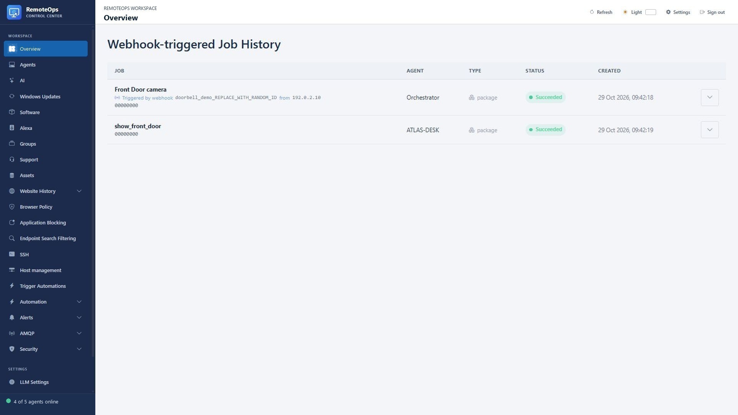Toggle the Light theme switch
Screen dimensions: 738x415
click(650, 12)
